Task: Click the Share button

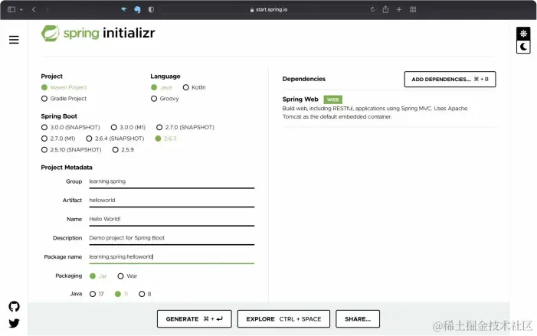Action: pos(358,319)
